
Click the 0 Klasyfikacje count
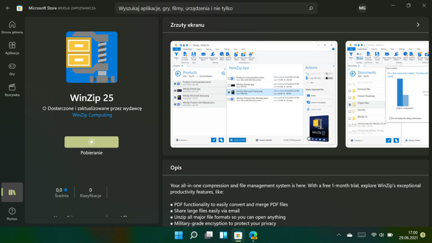pos(90,193)
